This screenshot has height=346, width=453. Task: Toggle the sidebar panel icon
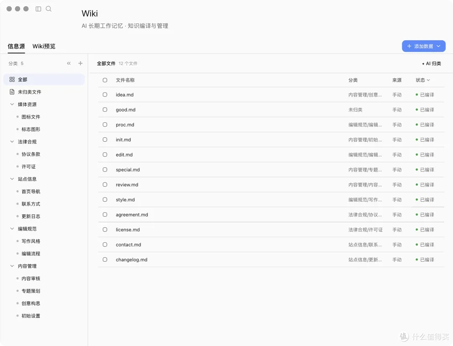(38, 9)
